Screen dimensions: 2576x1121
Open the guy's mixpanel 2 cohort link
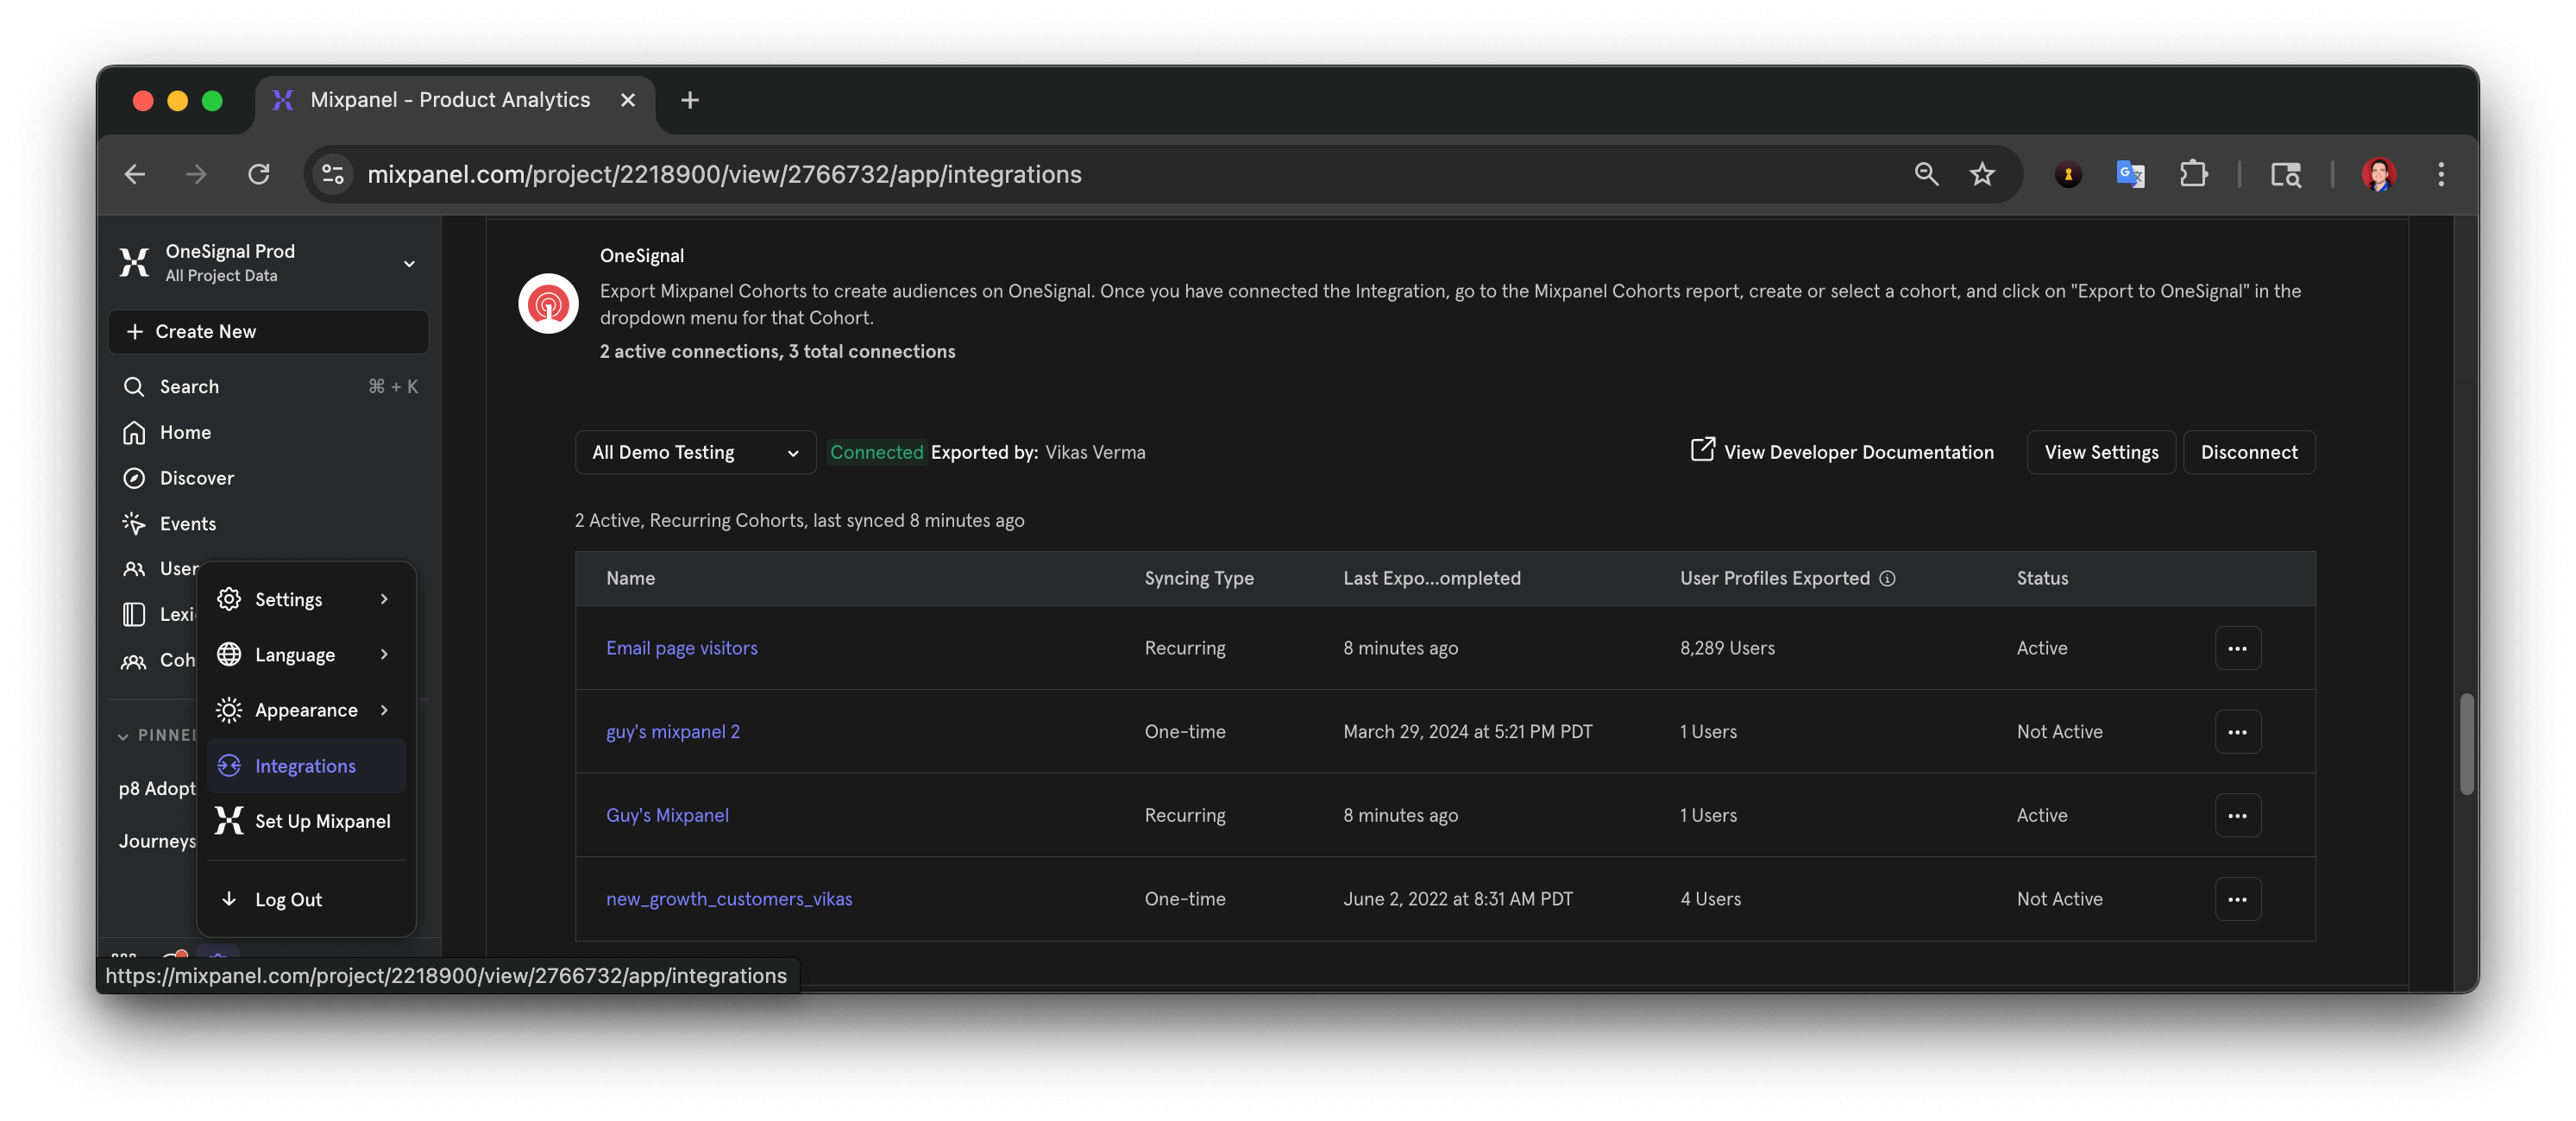(x=673, y=732)
